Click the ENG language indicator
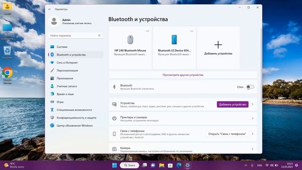The width and height of the screenshot is (302, 170). pyautogui.click(x=260, y=165)
